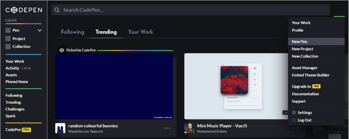This screenshot has width=349, height=139.
Task: Open Asset Manager from the user menu
Action: (x=304, y=68)
